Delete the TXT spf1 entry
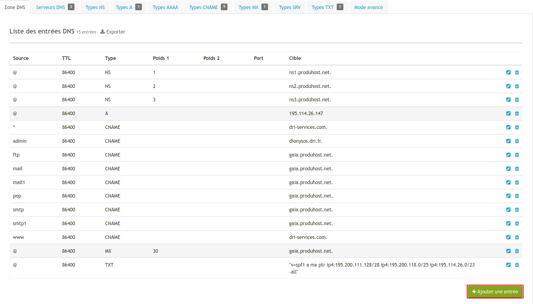The image size is (533, 304). tap(517, 265)
